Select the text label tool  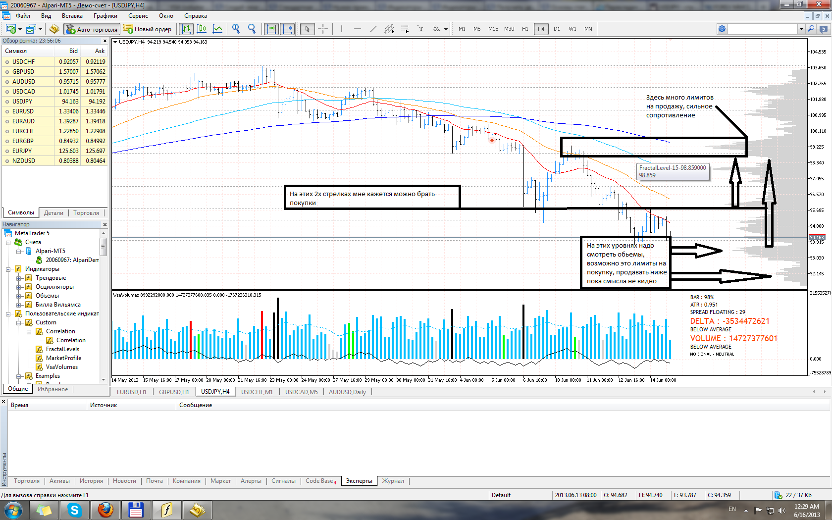pos(421,29)
